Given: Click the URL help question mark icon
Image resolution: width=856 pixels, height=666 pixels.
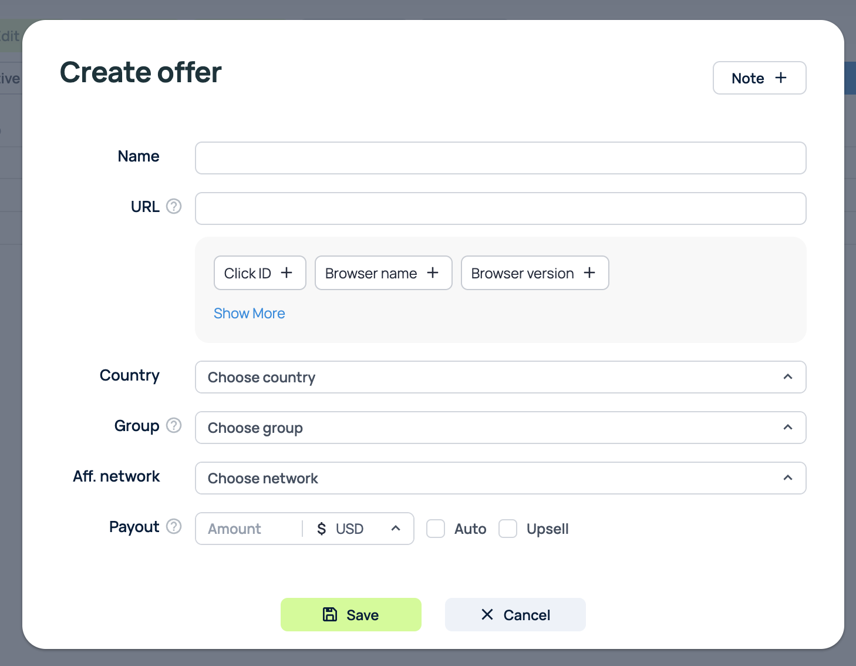Looking at the screenshot, I should click(174, 206).
